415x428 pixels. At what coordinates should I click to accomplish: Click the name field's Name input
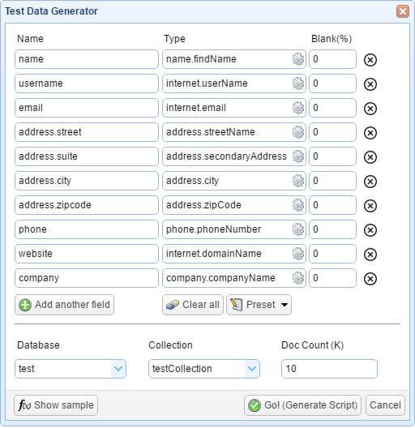pyautogui.click(x=87, y=59)
